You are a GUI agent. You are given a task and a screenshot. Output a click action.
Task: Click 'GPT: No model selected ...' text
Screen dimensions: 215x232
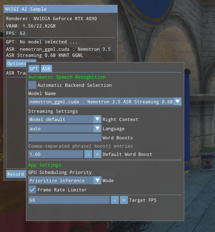pyautogui.click(x=42, y=42)
